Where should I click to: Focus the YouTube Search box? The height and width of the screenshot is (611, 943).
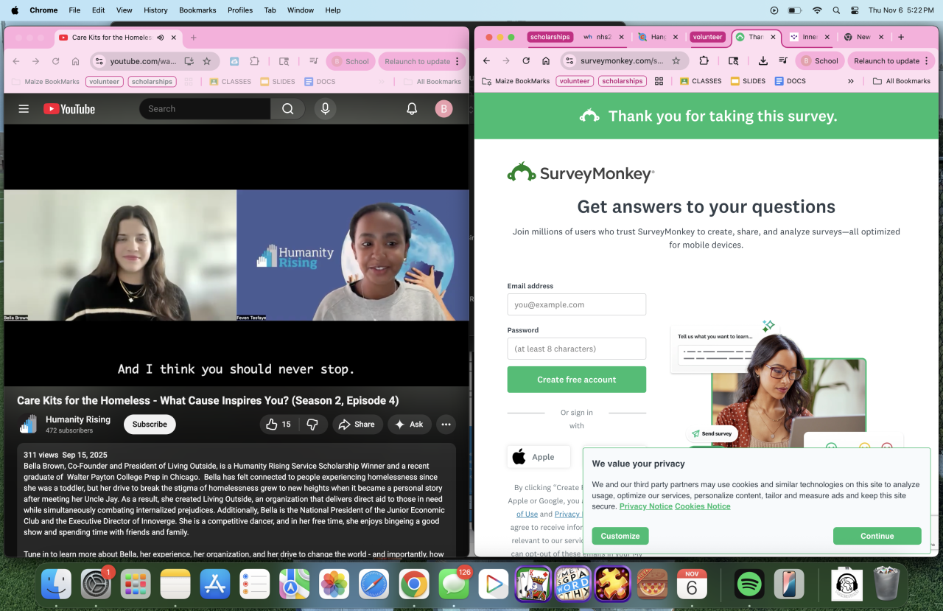[205, 109]
